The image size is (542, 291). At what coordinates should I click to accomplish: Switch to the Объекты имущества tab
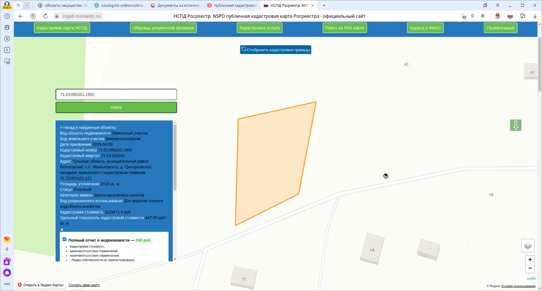62,5
